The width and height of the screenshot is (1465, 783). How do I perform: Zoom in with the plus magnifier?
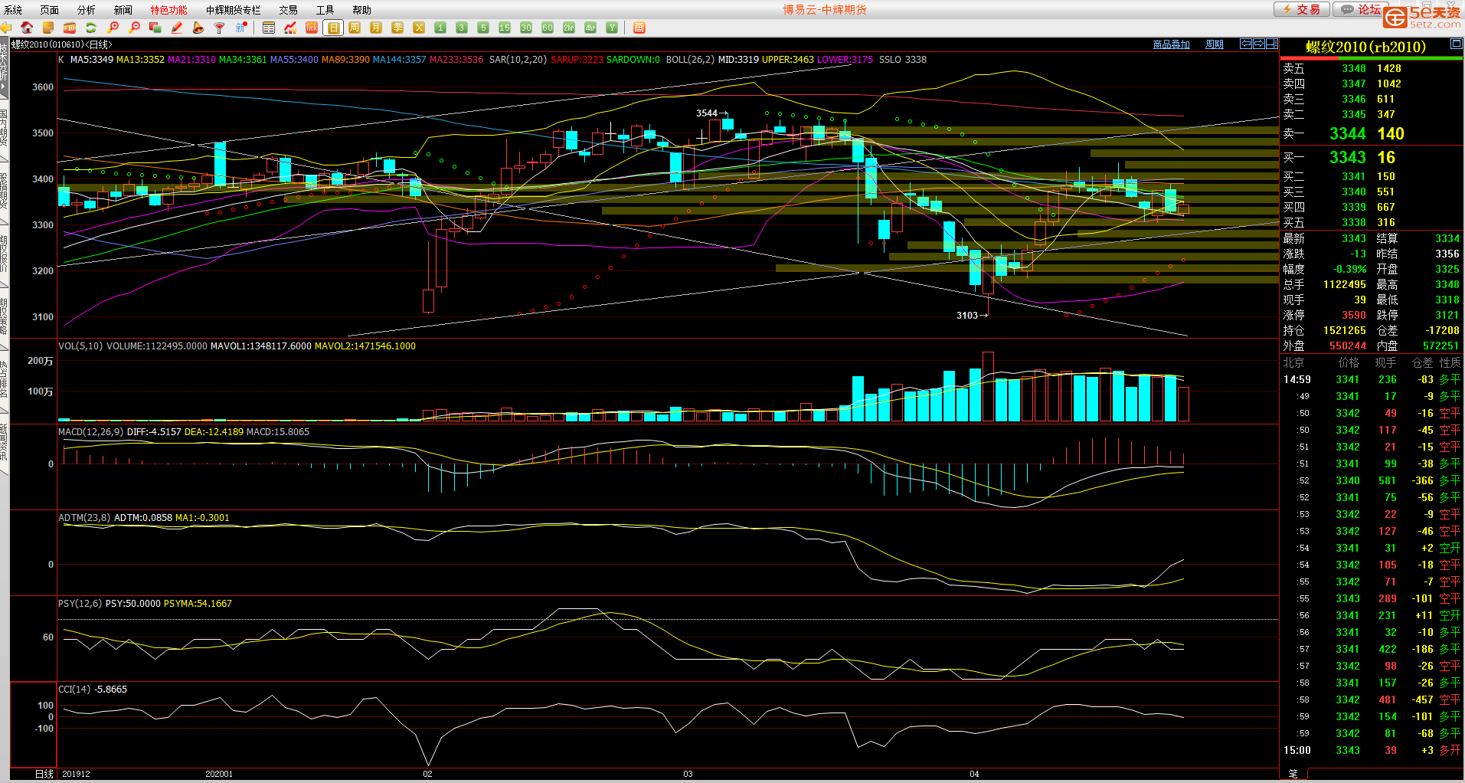coord(113,28)
